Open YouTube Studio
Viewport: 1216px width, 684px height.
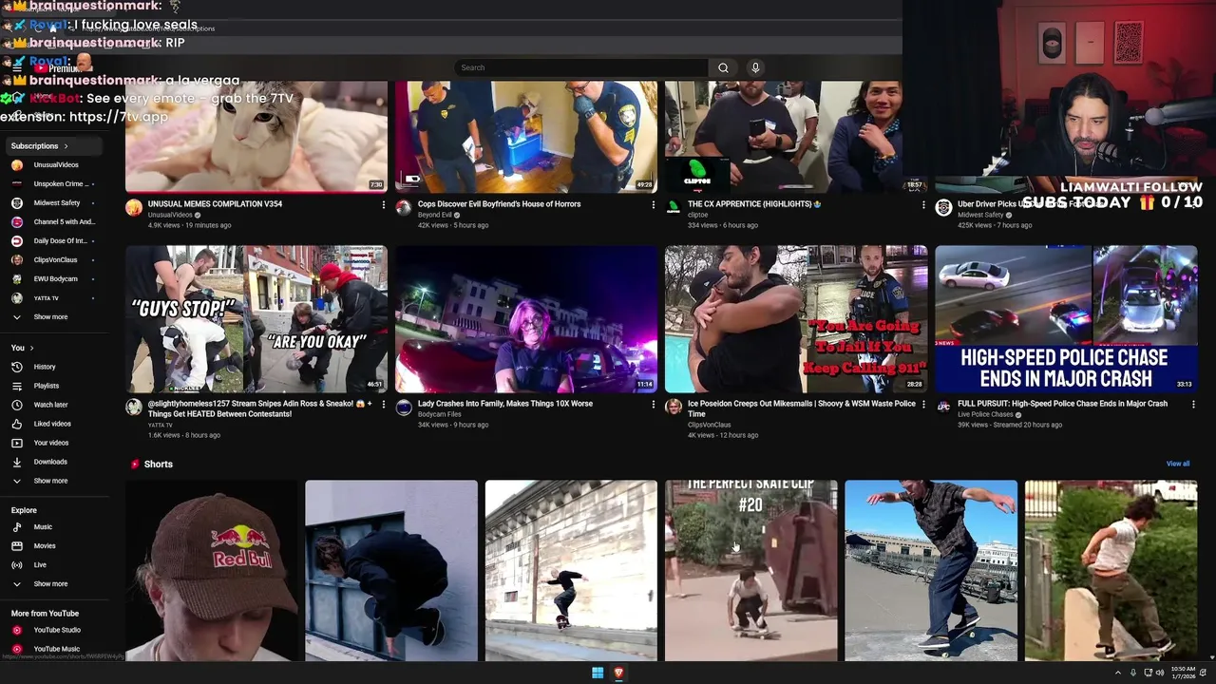tap(57, 630)
